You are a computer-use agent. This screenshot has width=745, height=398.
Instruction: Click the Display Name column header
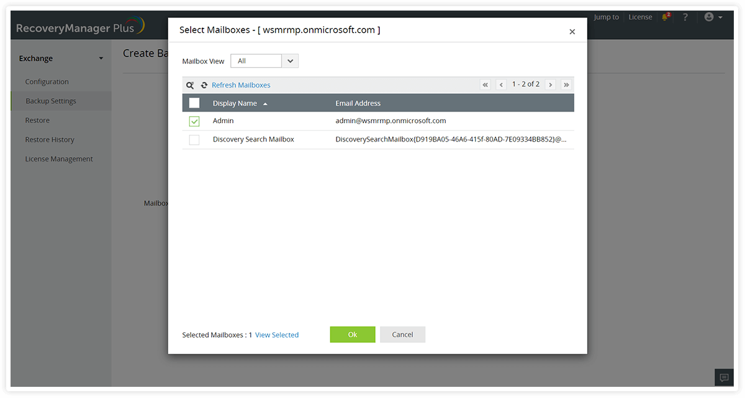click(235, 103)
